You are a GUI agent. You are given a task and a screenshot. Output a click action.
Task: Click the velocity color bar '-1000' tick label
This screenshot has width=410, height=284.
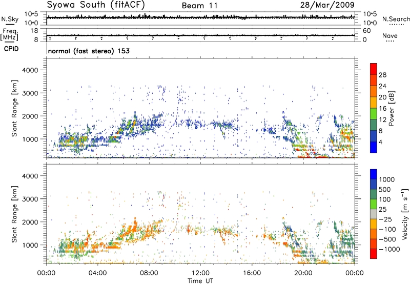pyautogui.click(x=389, y=249)
